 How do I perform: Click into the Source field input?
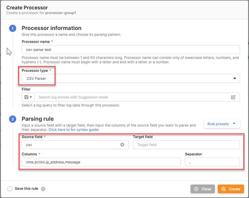click(x=71, y=145)
